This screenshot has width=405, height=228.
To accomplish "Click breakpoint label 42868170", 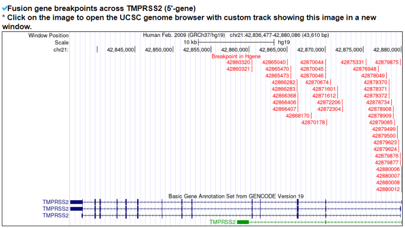I will [x=298, y=116].
